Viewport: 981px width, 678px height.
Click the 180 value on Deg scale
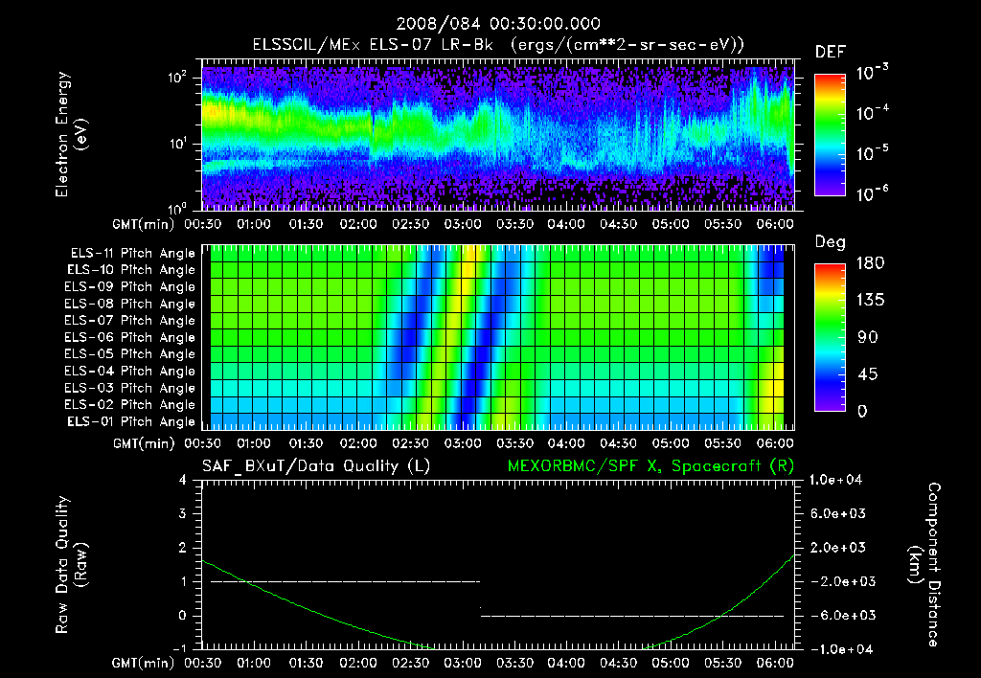(x=870, y=262)
